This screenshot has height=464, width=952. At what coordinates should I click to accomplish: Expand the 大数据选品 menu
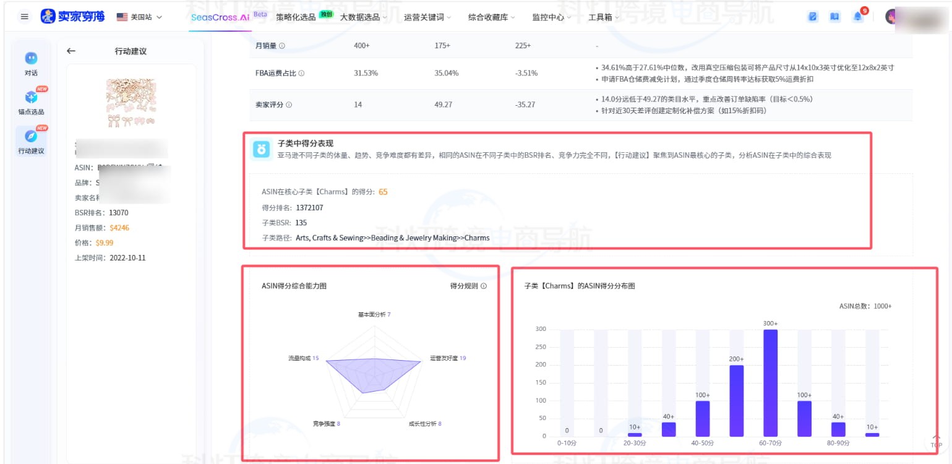[x=363, y=17]
